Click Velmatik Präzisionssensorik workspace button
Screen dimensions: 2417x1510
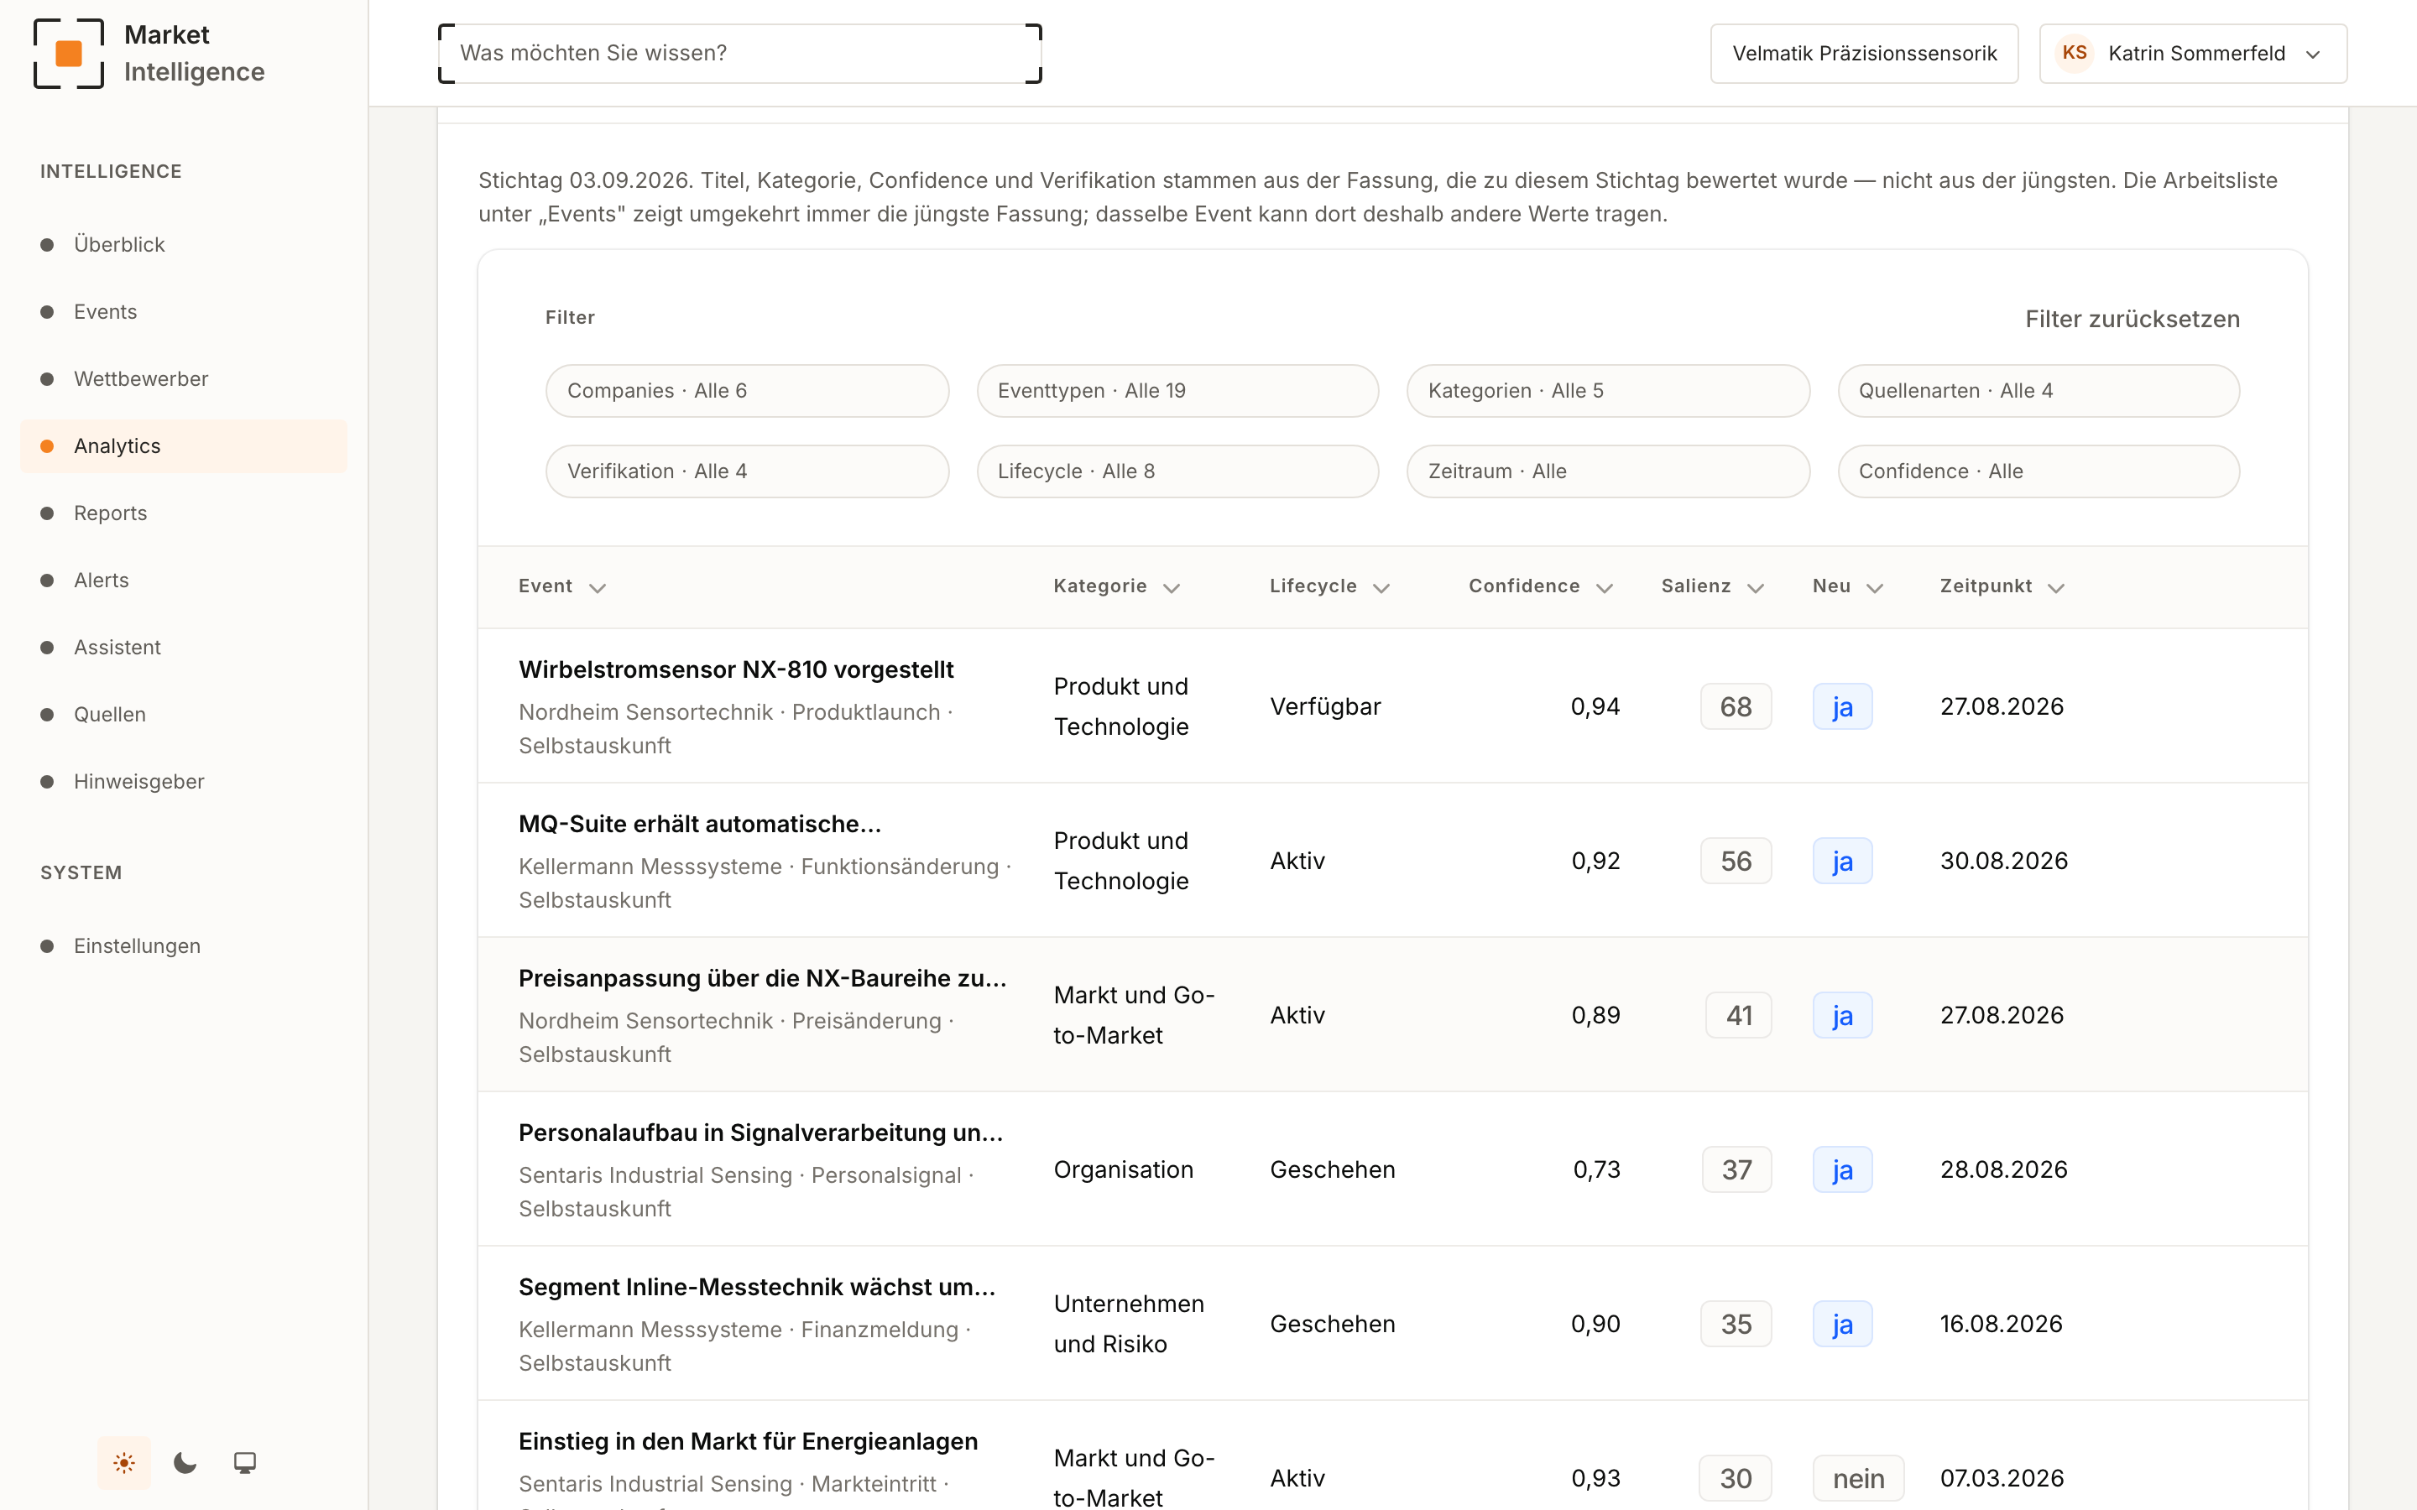tap(1864, 54)
